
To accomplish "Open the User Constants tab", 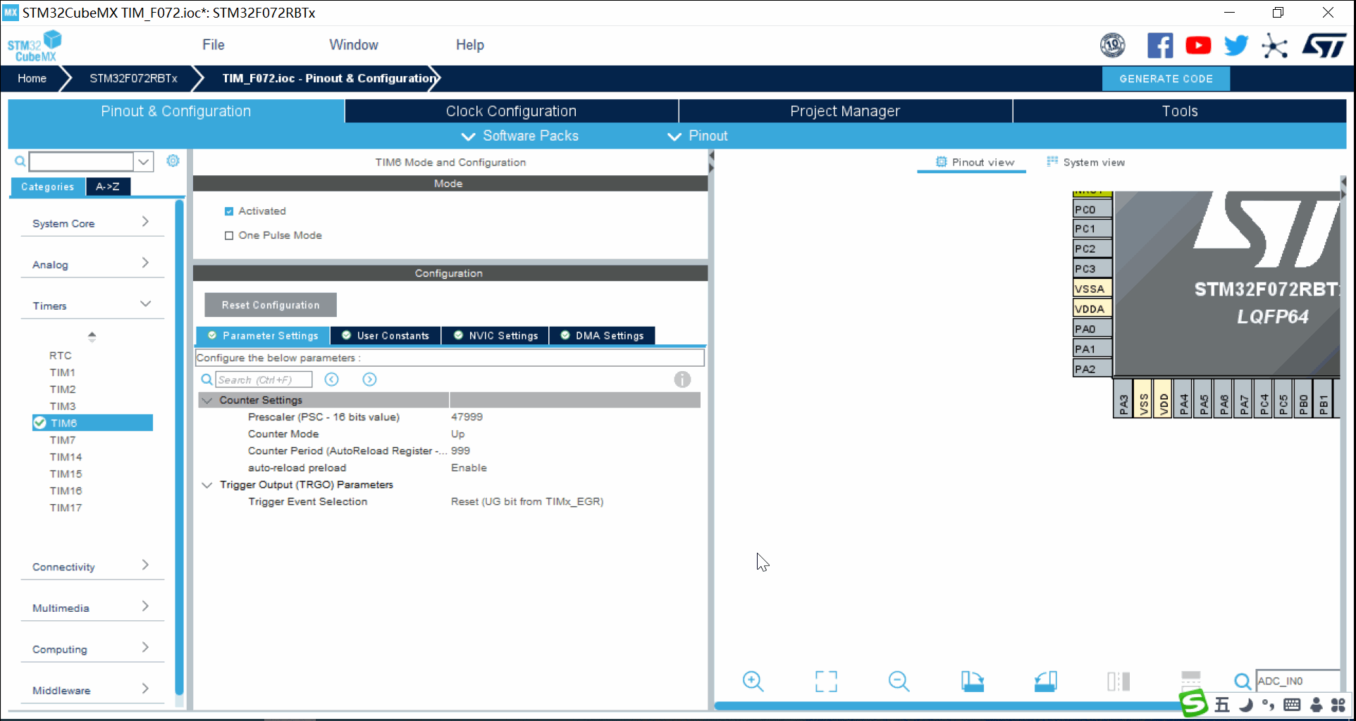I will [x=386, y=336].
